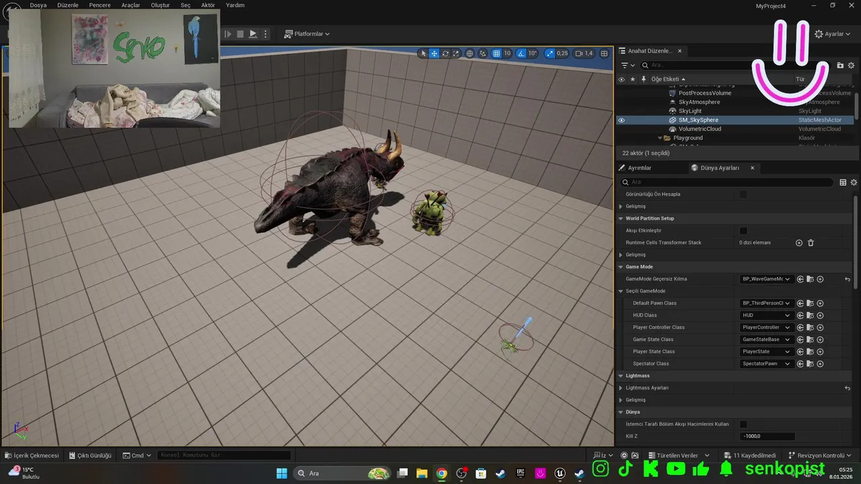This screenshot has height=484, width=861.
Task: Select the rotate gizmo tool
Action: coord(445,53)
